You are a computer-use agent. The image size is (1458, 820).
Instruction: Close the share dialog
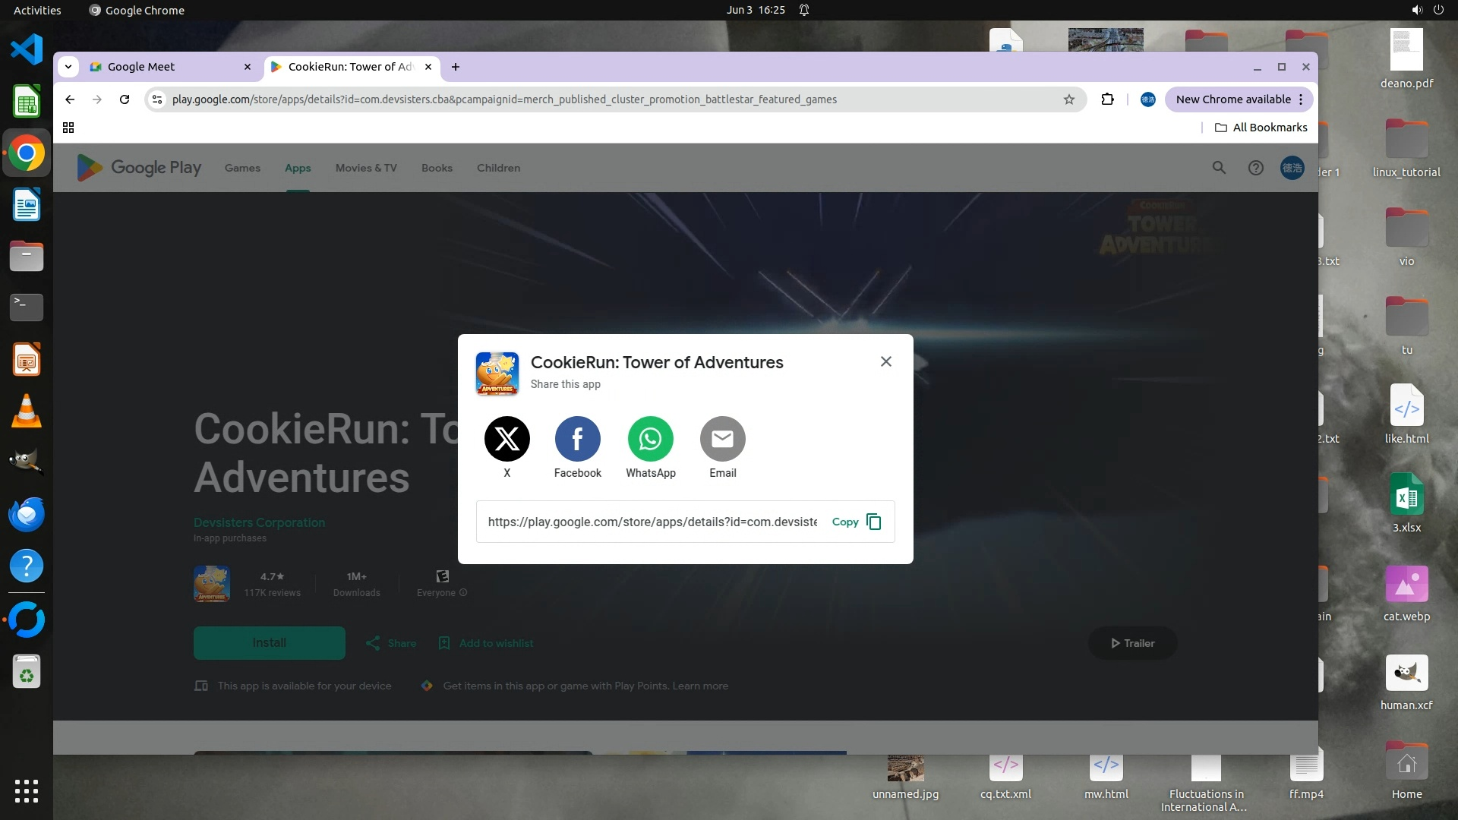(885, 361)
